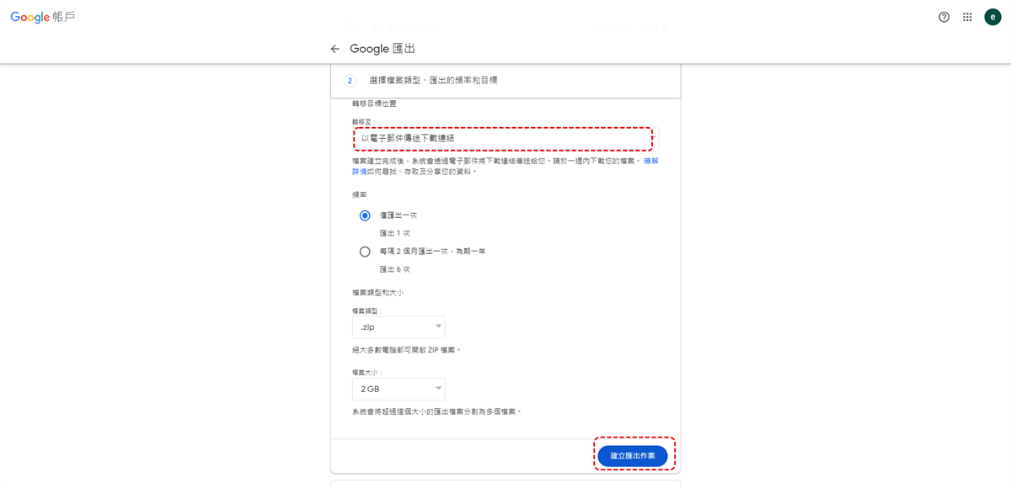Click the 匯出 1 次 text
Image resolution: width=1011 pixels, height=488 pixels.
click(395, 233)
